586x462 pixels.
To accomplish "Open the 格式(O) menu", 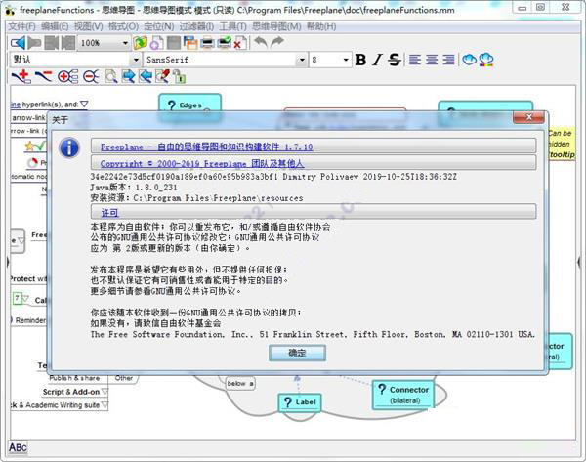I will [123, 27].
